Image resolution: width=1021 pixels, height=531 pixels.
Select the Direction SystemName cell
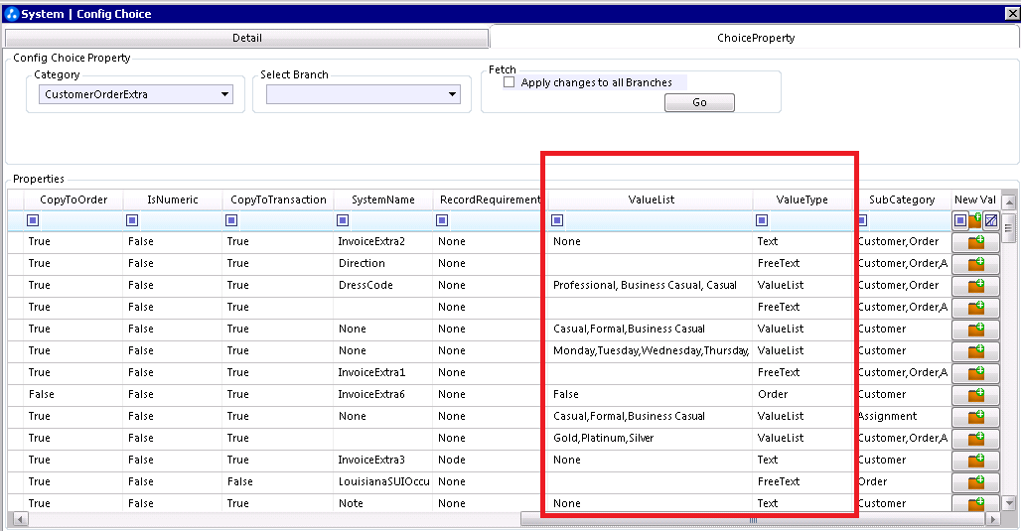[x=383, y=264]
